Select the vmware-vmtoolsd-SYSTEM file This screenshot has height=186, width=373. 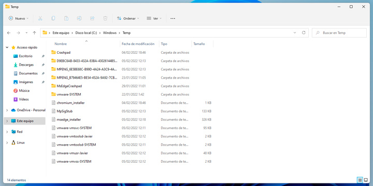pos(76,145)
